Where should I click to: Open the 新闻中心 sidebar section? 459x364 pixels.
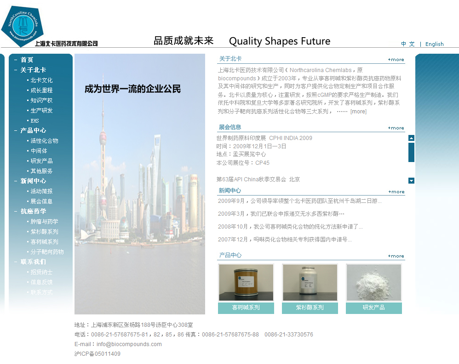pyautogui.click(x=33, y=181)
